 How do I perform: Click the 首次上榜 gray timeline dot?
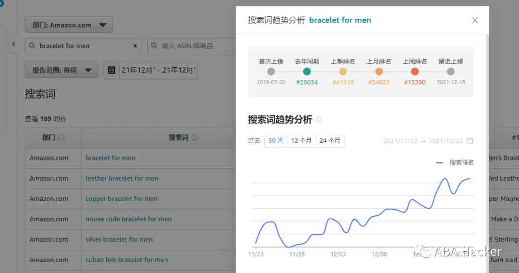point(271,72)
